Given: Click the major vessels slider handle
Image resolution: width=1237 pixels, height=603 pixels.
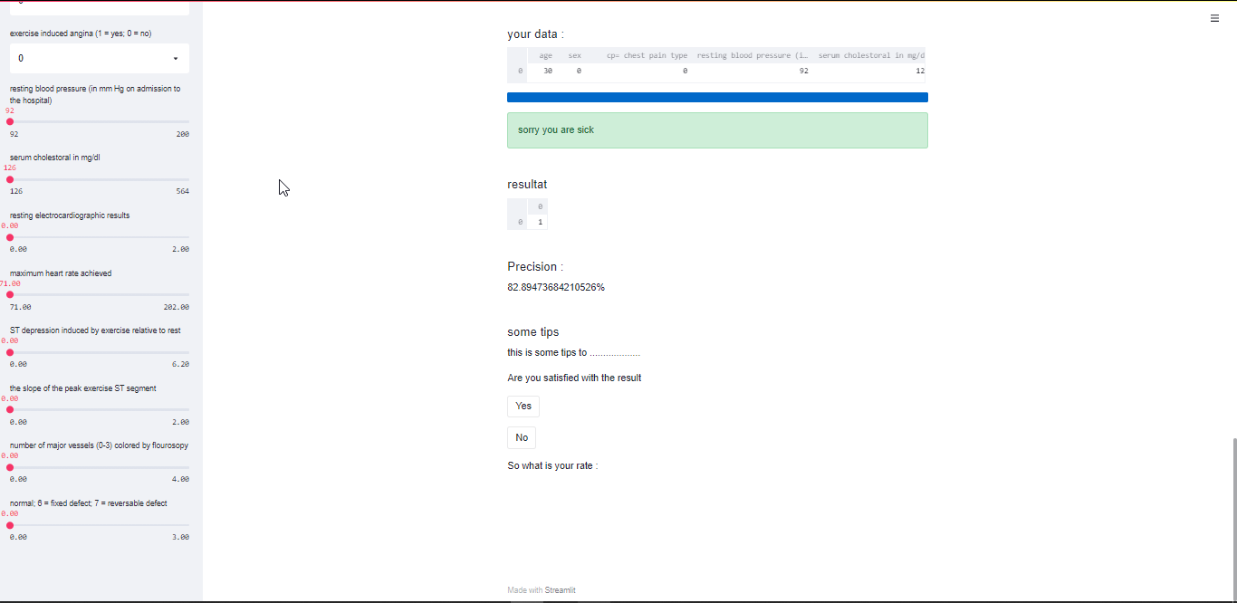Looking at the screenshot, I should coord(10,466).
